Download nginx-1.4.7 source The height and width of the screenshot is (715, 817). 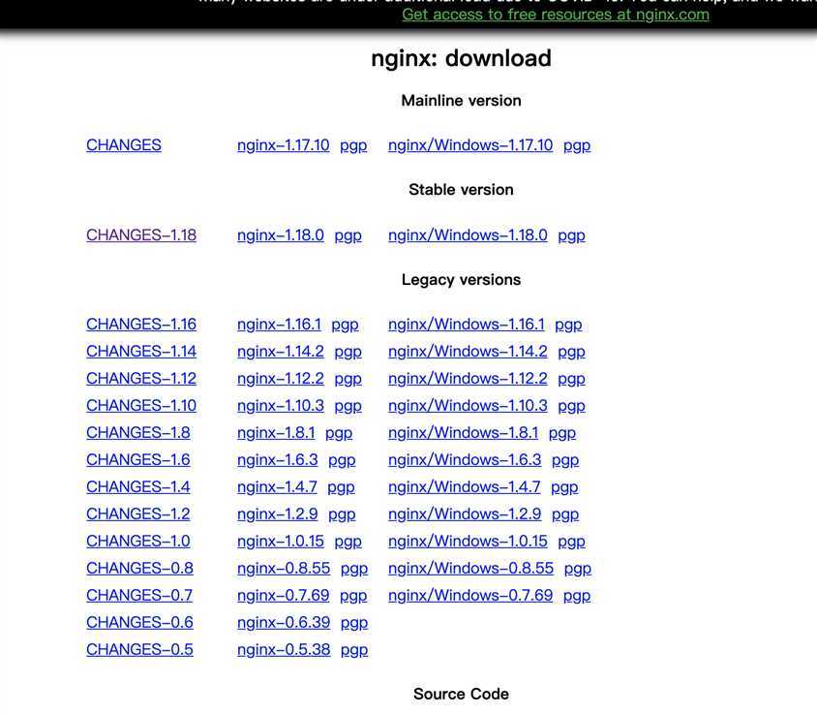[x=277, y=487]
